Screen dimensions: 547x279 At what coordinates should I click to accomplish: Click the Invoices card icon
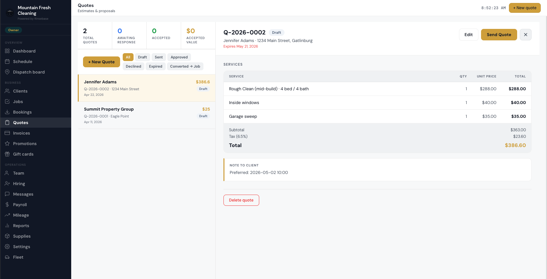[x=7, y=133]
